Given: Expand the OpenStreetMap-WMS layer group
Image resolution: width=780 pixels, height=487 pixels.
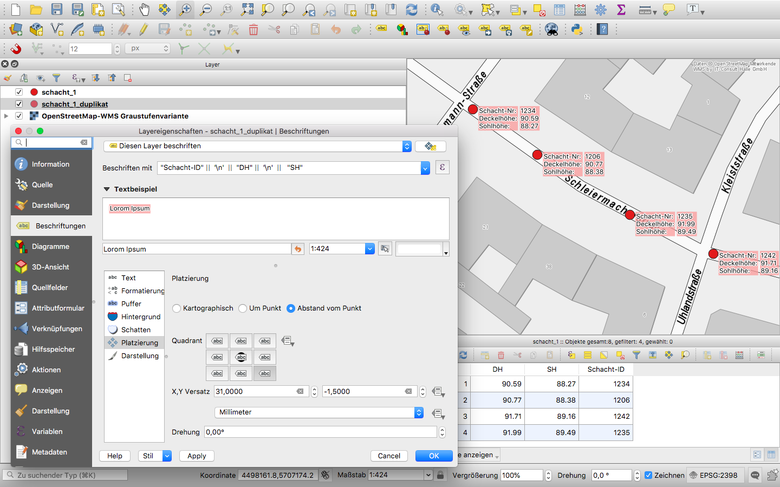Looking at the screenshot, I should (6, 116).
